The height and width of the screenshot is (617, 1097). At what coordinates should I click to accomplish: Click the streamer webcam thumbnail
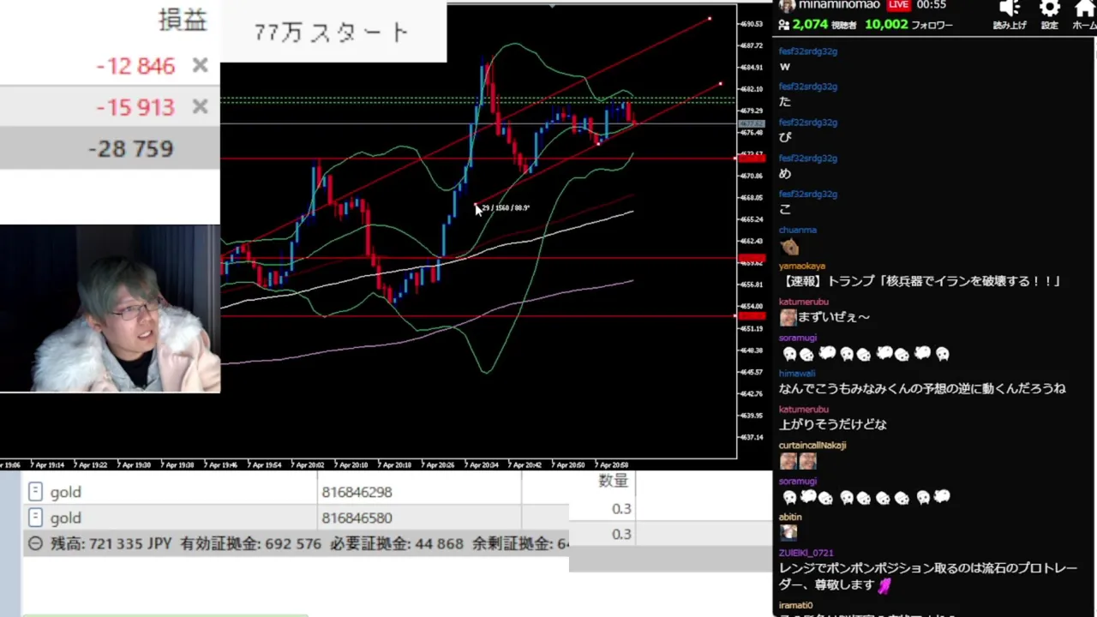click(x=110, y=309)
